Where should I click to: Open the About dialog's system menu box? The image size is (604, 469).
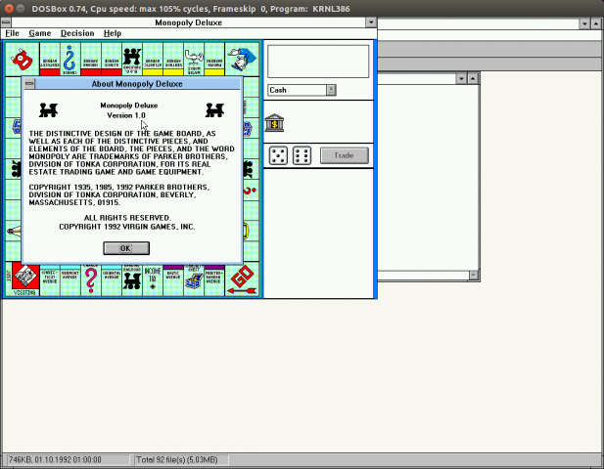pyautogui.click(x=29, y=83)
